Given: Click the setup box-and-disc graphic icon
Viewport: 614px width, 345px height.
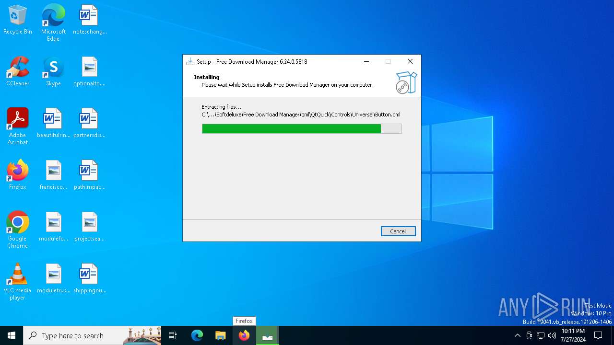Looking at the screenshot, I should [406, 82].
